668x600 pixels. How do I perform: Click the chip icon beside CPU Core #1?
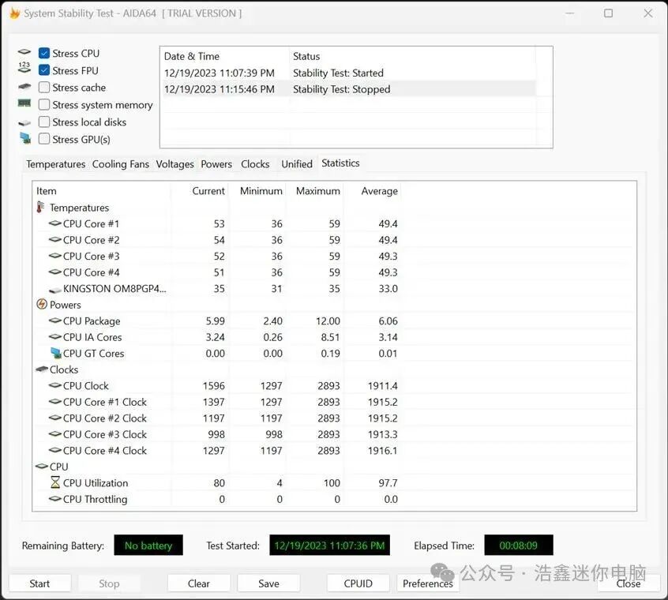[x=55, y=223]
